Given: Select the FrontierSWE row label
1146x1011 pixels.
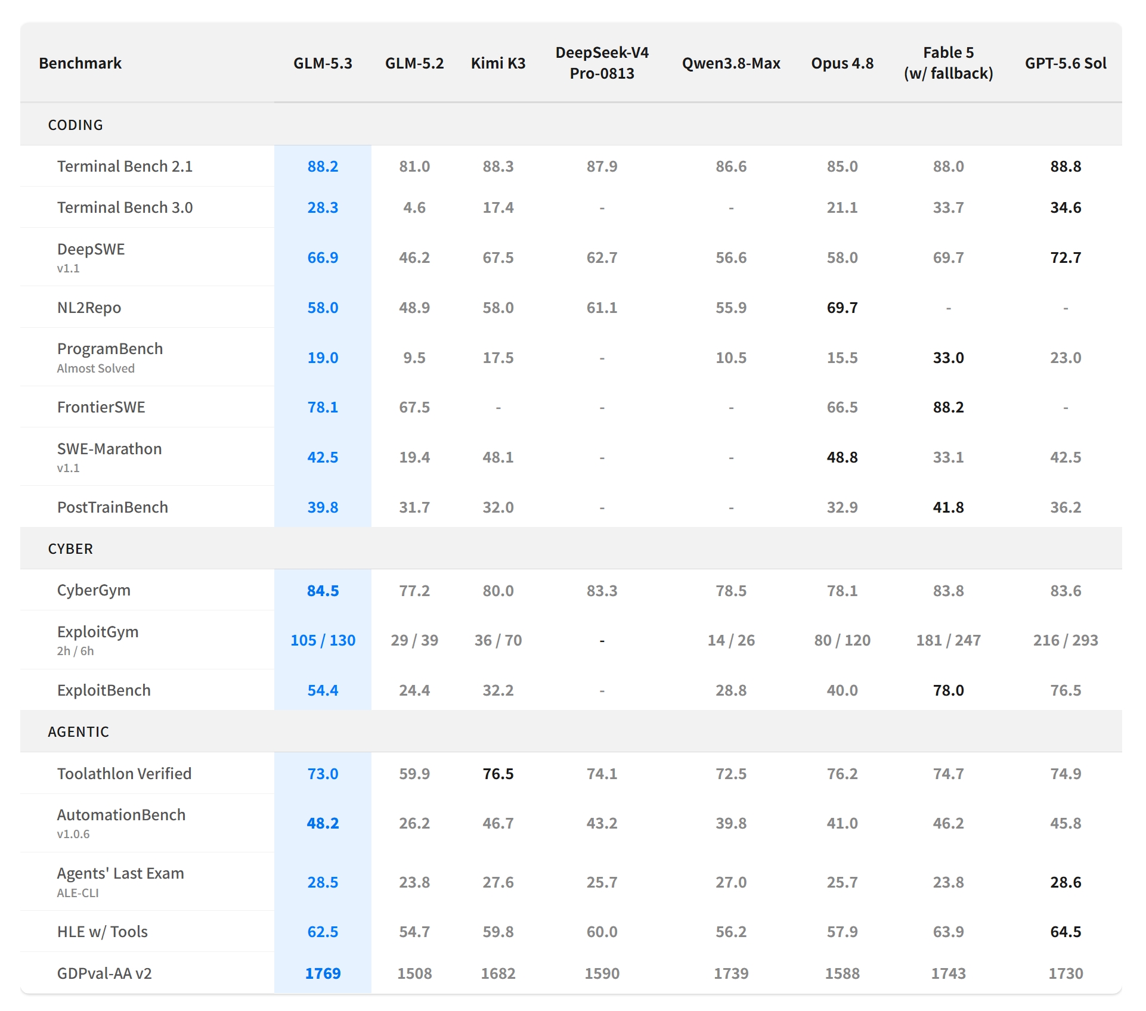Looking at the screenshot, I should coord(101,407).
